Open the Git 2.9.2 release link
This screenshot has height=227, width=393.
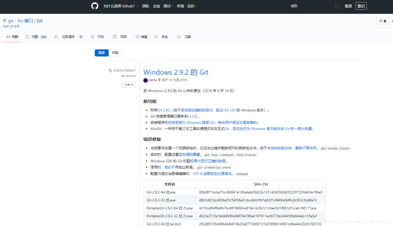click(164, 110)
